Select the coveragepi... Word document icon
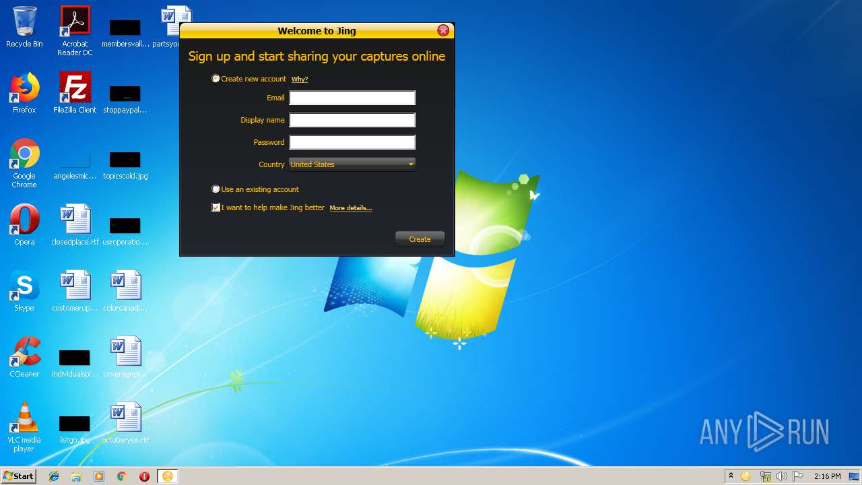The height and width of the screenshot is (485, 862). (125, 357)
